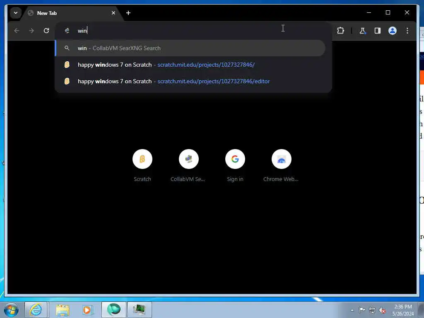Open the network tray icon
Screen dimensions: 424x318
[x=372, y=310]
